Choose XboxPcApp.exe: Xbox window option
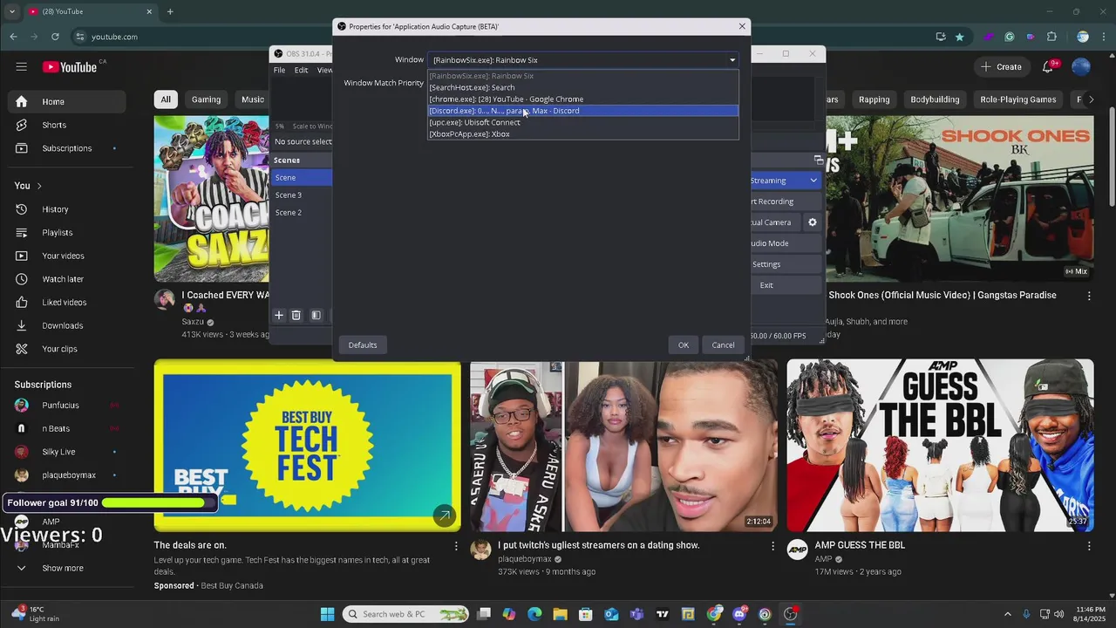Screen dimensions: 1116x628 point(582,134)
